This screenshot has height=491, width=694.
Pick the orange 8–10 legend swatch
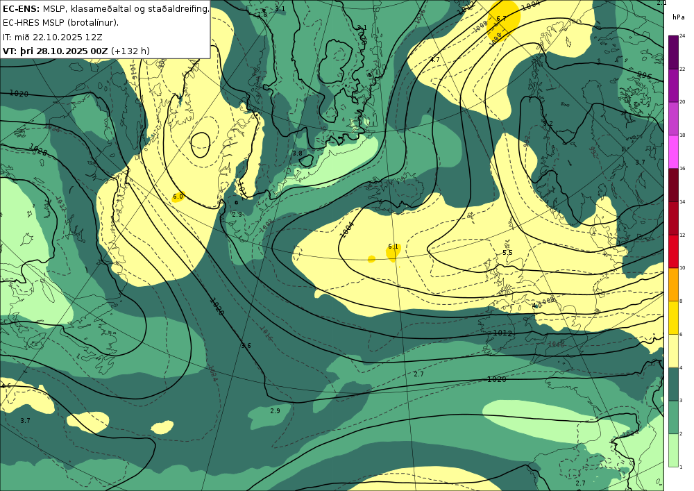673,285
